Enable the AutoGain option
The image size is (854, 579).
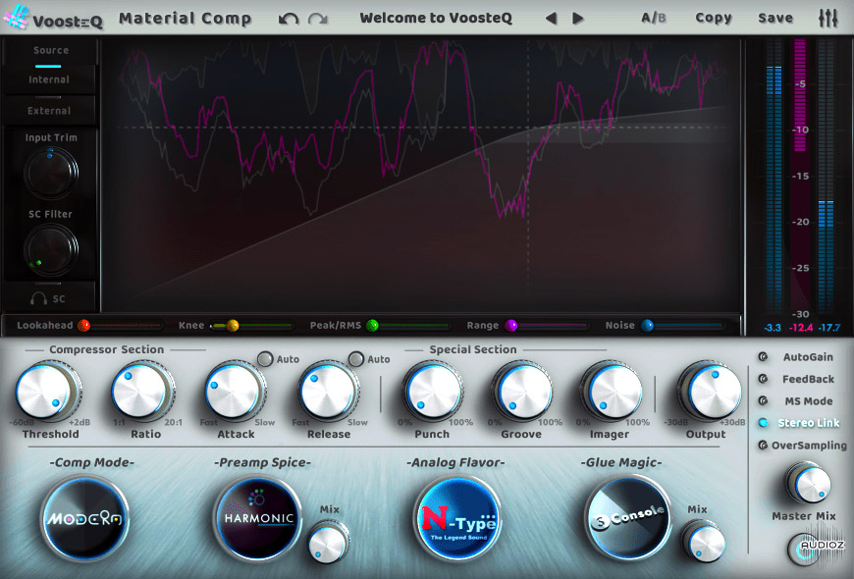tap(764, 356)
